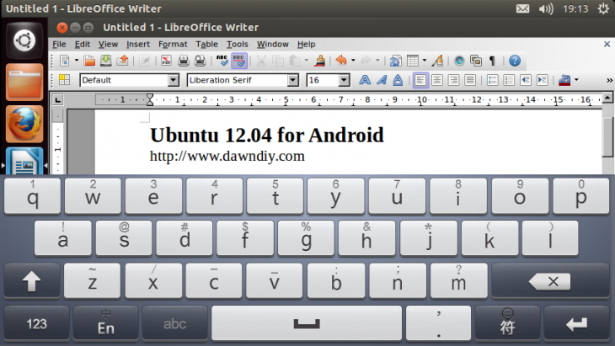Toggle numbering list

[492, 80]
